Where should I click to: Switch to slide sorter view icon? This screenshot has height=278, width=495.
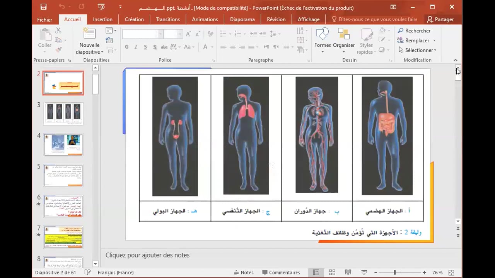pos(332,273)
